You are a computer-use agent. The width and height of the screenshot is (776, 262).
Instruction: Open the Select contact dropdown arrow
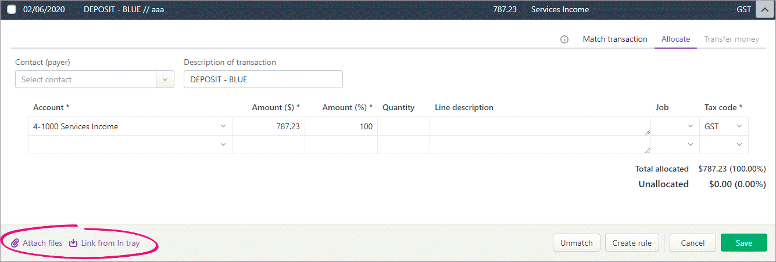(x=165, y=79)
